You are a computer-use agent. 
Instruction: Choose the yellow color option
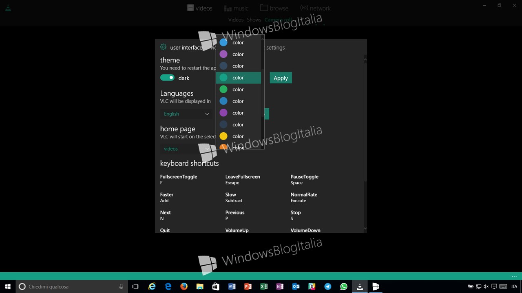(x=238, y=136)
